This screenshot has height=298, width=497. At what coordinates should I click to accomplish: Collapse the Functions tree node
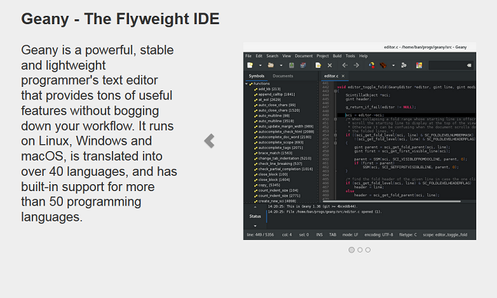coord(246,83)
